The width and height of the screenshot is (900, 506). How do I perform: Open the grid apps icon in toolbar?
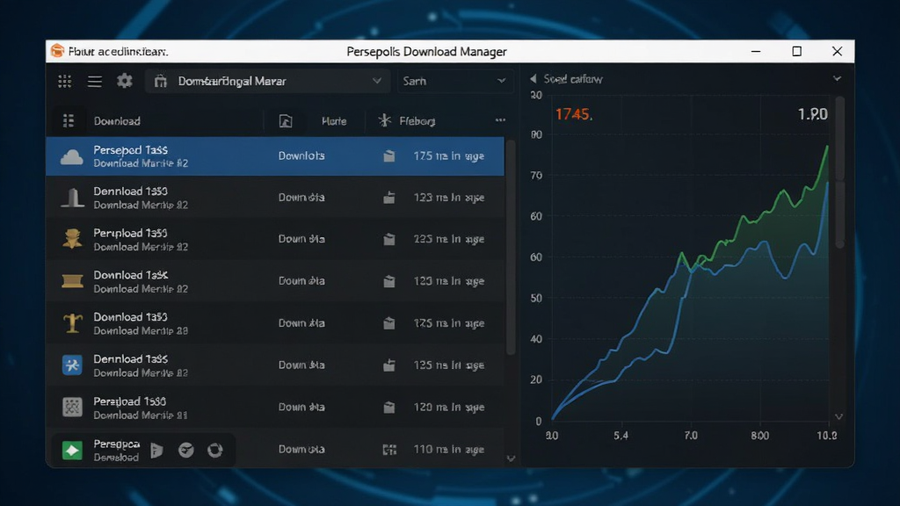(65, 82)
